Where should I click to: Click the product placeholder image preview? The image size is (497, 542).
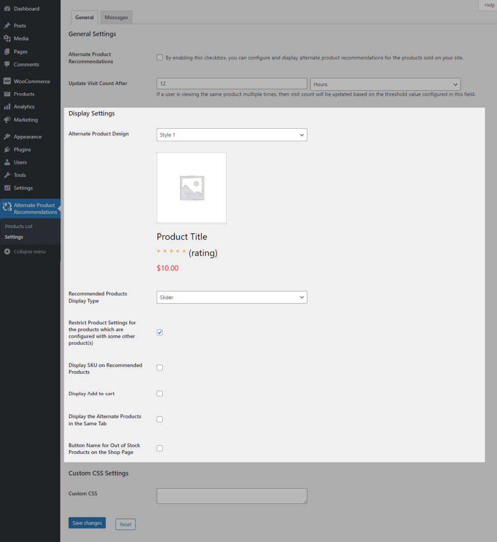[x=192, y=188]
